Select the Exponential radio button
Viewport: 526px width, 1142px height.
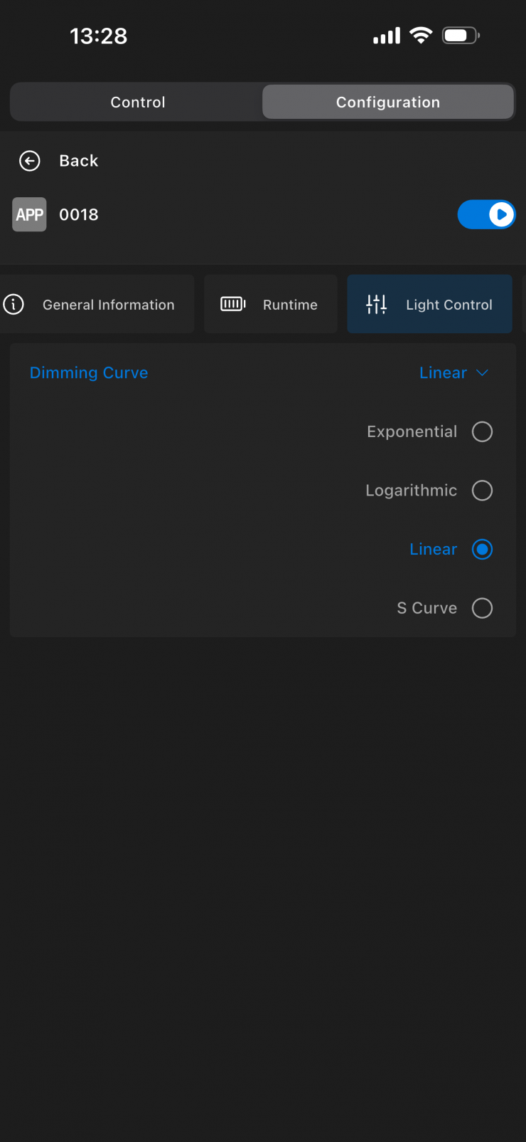[x=482, y=431]
